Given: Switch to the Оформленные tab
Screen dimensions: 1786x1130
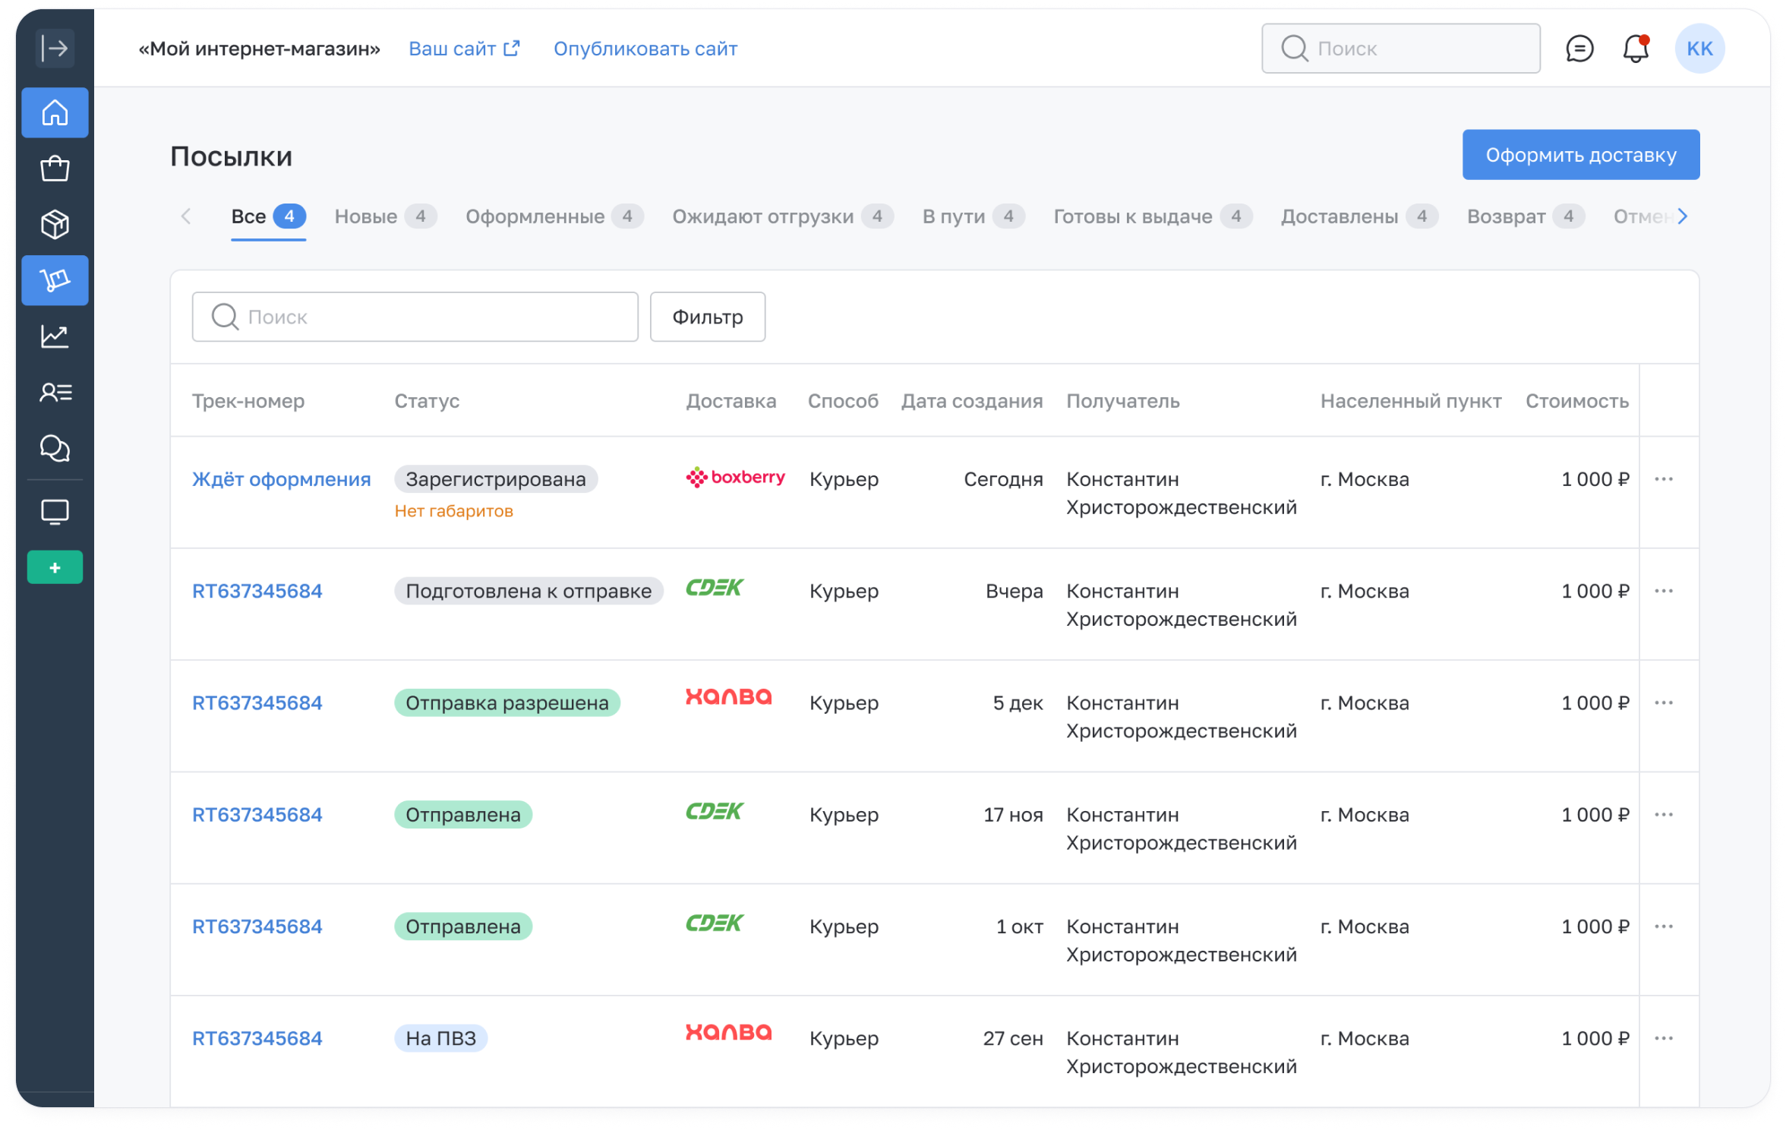Looking at the screenshot, I should (x=554, y=216).
